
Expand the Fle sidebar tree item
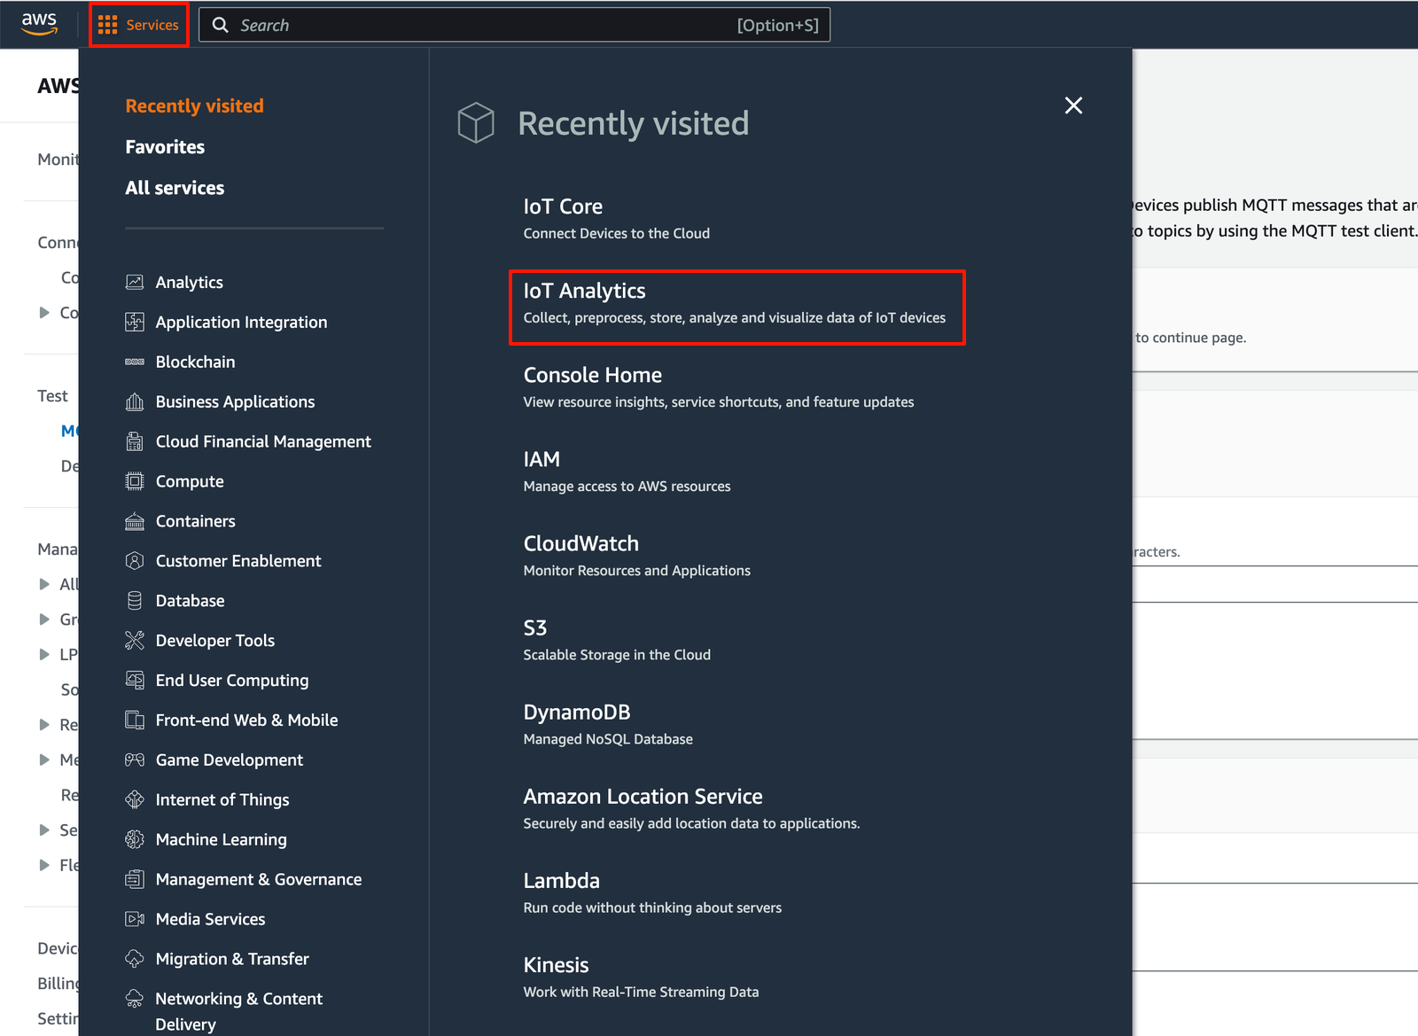click(x=44, y=865)
